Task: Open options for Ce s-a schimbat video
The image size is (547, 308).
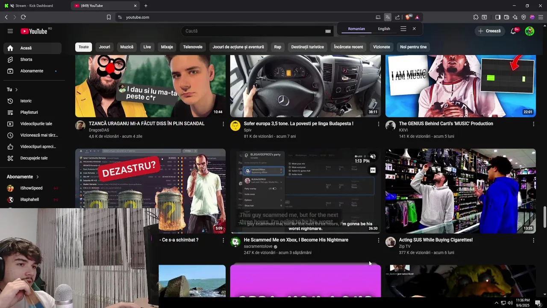Action: [223, 240]
